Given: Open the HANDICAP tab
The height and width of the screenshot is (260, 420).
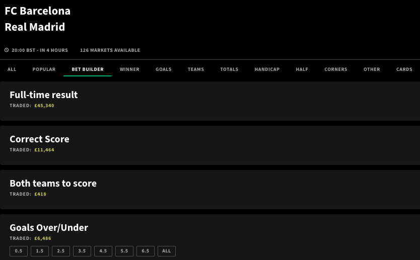Looking at the screenshot, I should coord(267,69).
